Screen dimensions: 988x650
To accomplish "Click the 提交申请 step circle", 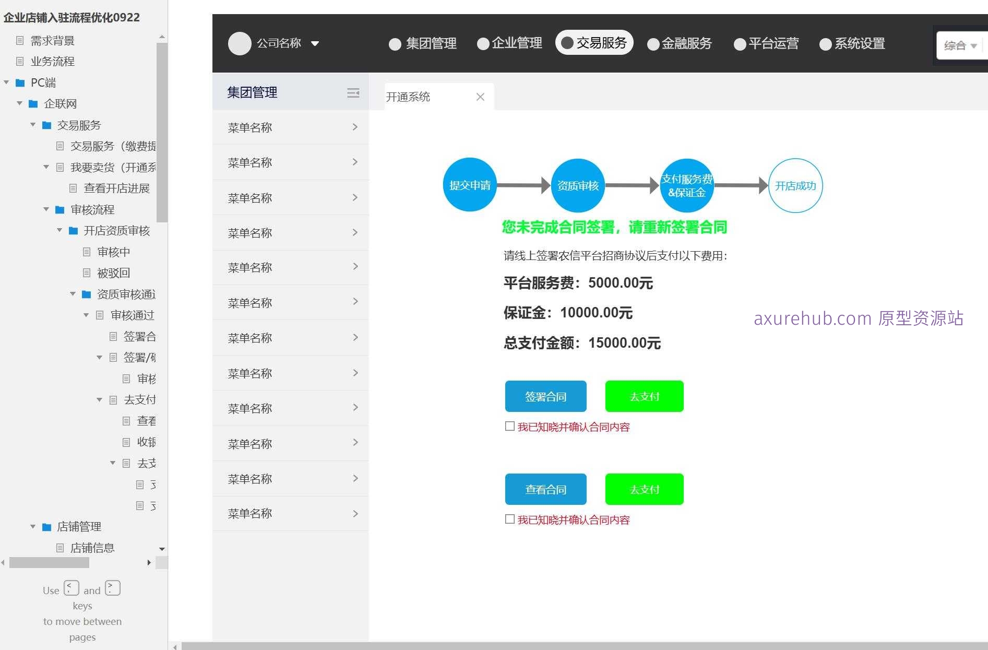I will [x=470, y=185].
